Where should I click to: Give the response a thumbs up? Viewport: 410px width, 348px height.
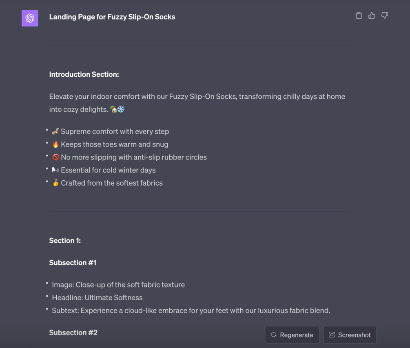pos(372,16)
